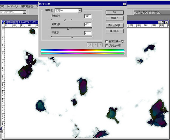Minimize the document window
This screenshot has height=140, width=170.
(x=159, y=22)
